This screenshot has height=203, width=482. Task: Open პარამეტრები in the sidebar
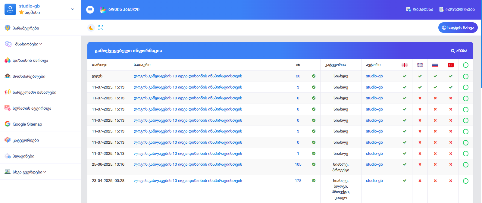26,28
